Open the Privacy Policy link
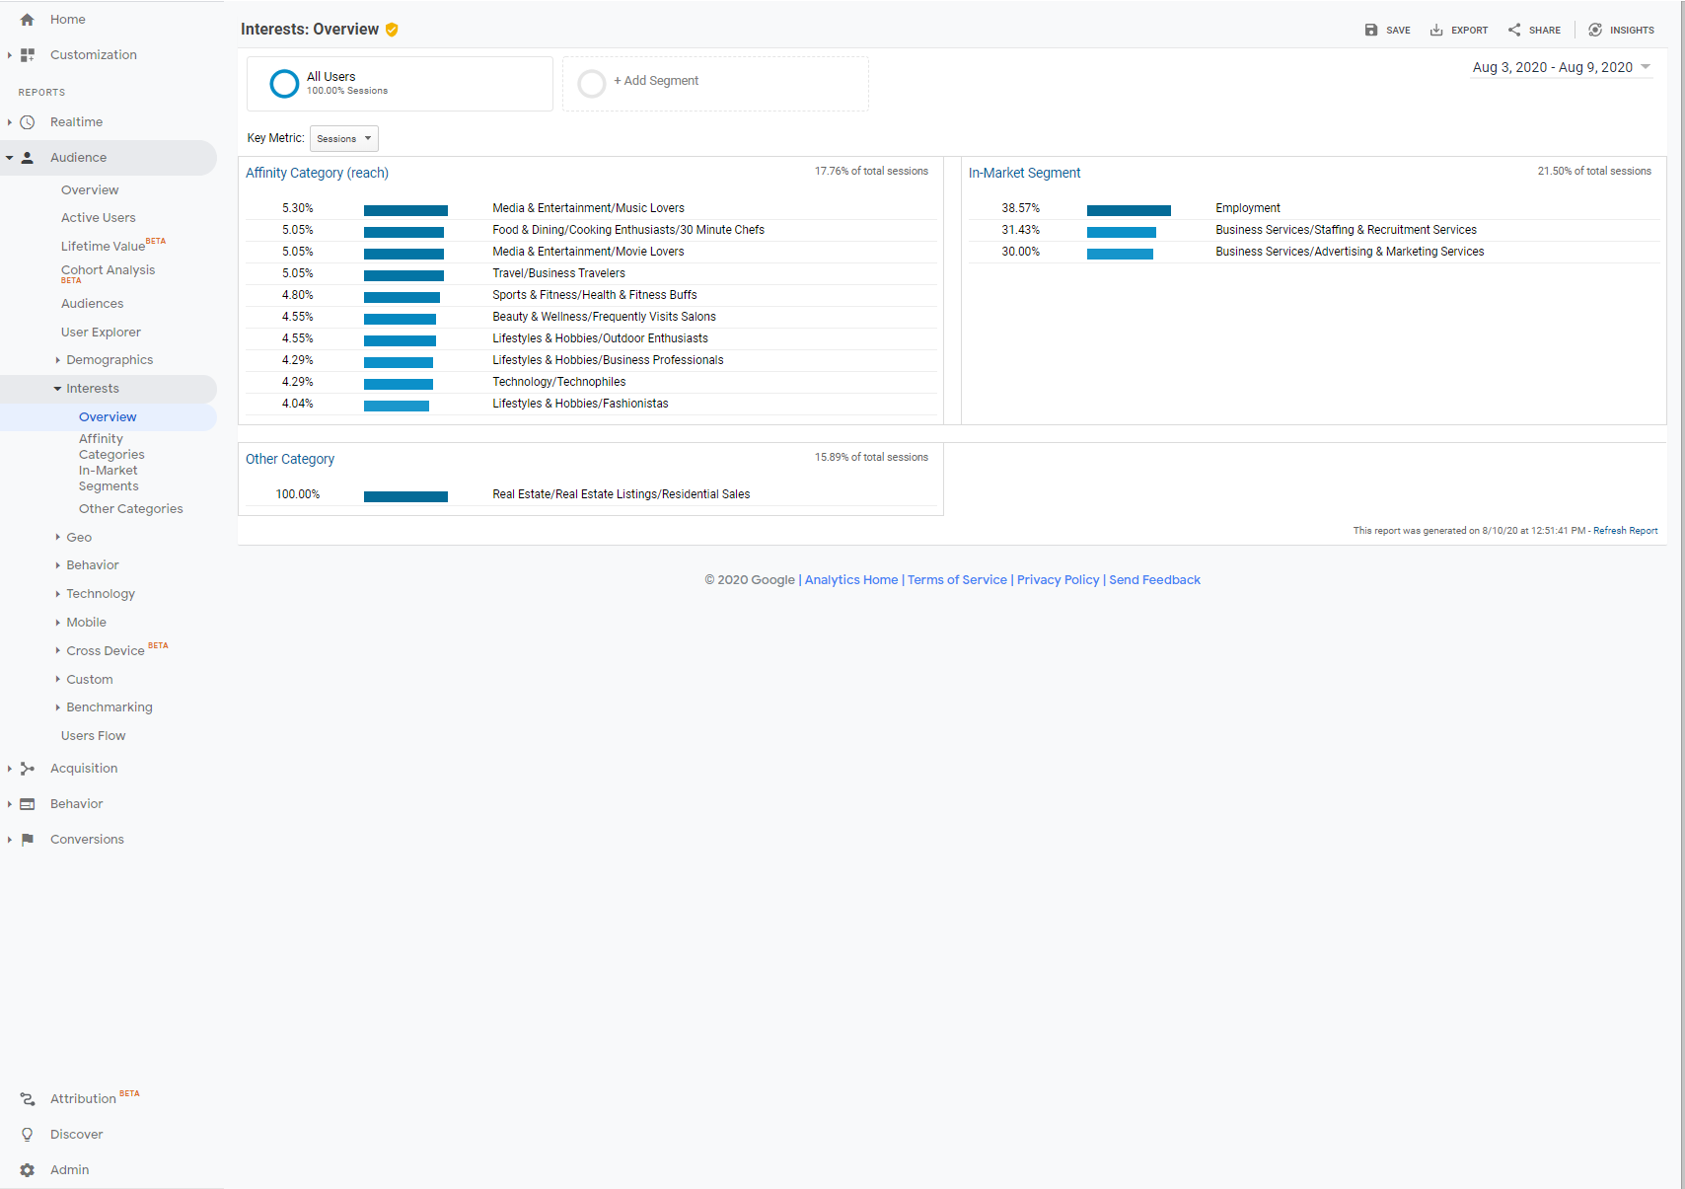The height and width of the screenshot is (1189, 1685). click(1058, 580)
